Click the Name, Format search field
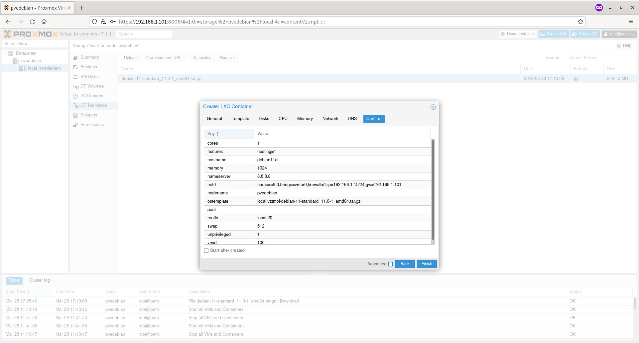Screen dimensions: 639x343 click(601, 58)
